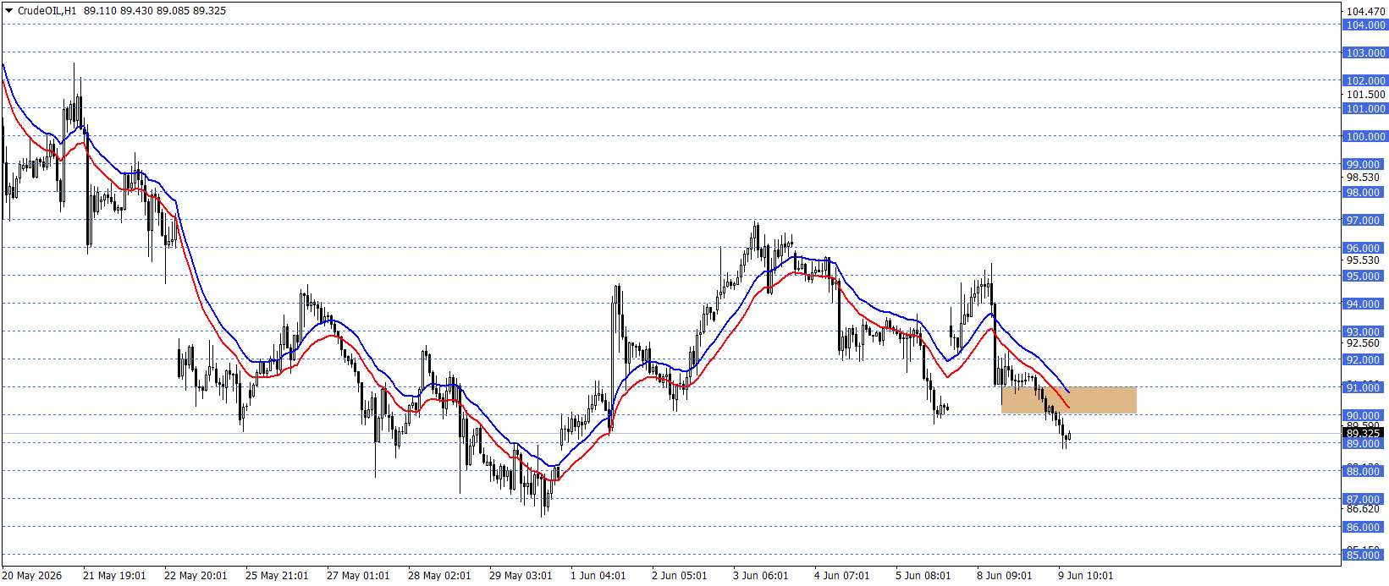Viewport: 1389px width, 586px height.
Task: Click the 22 May 20:01 time label
Action: (196, 576)
